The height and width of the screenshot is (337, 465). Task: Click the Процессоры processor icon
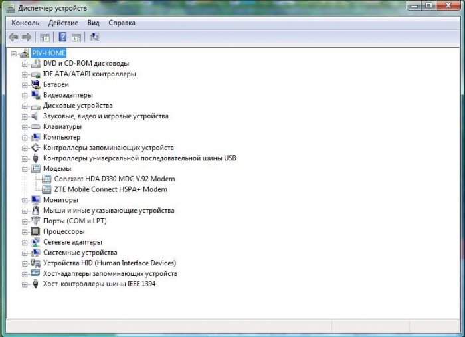[x=36, y=231]
